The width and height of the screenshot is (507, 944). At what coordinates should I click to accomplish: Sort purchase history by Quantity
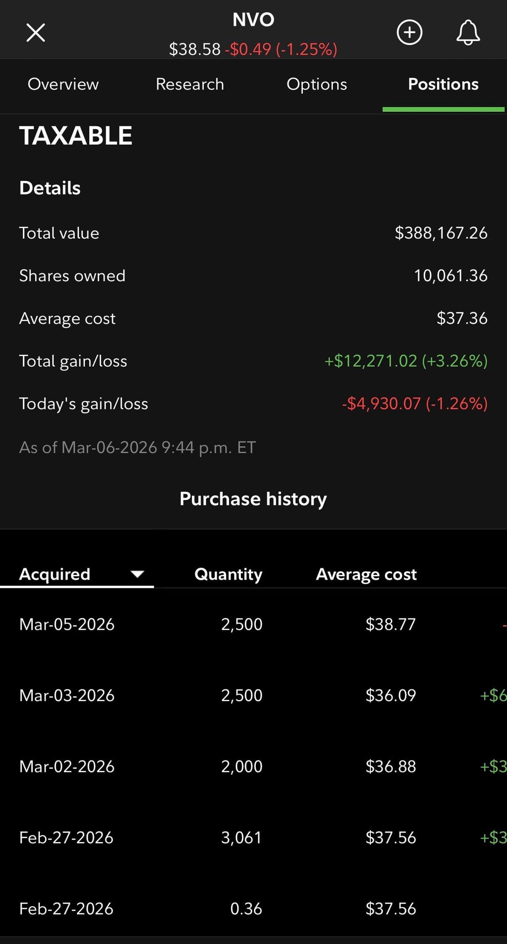point(228,574)
